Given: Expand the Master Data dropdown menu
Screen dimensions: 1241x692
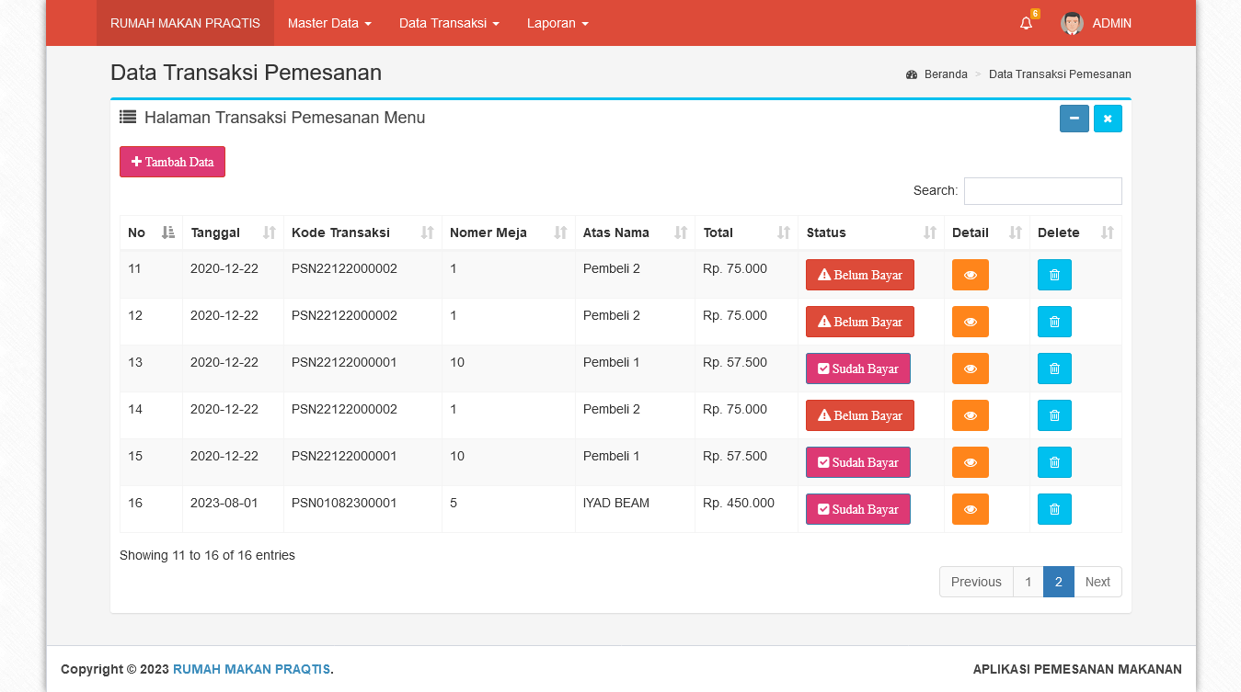Looking at the screenshot, I should 329,23.
